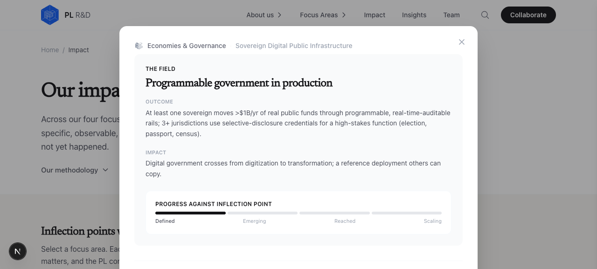Click the OUTCOME label
This screenshot has width=597, height=269.
pyautogui.click(x=159, y=102)
